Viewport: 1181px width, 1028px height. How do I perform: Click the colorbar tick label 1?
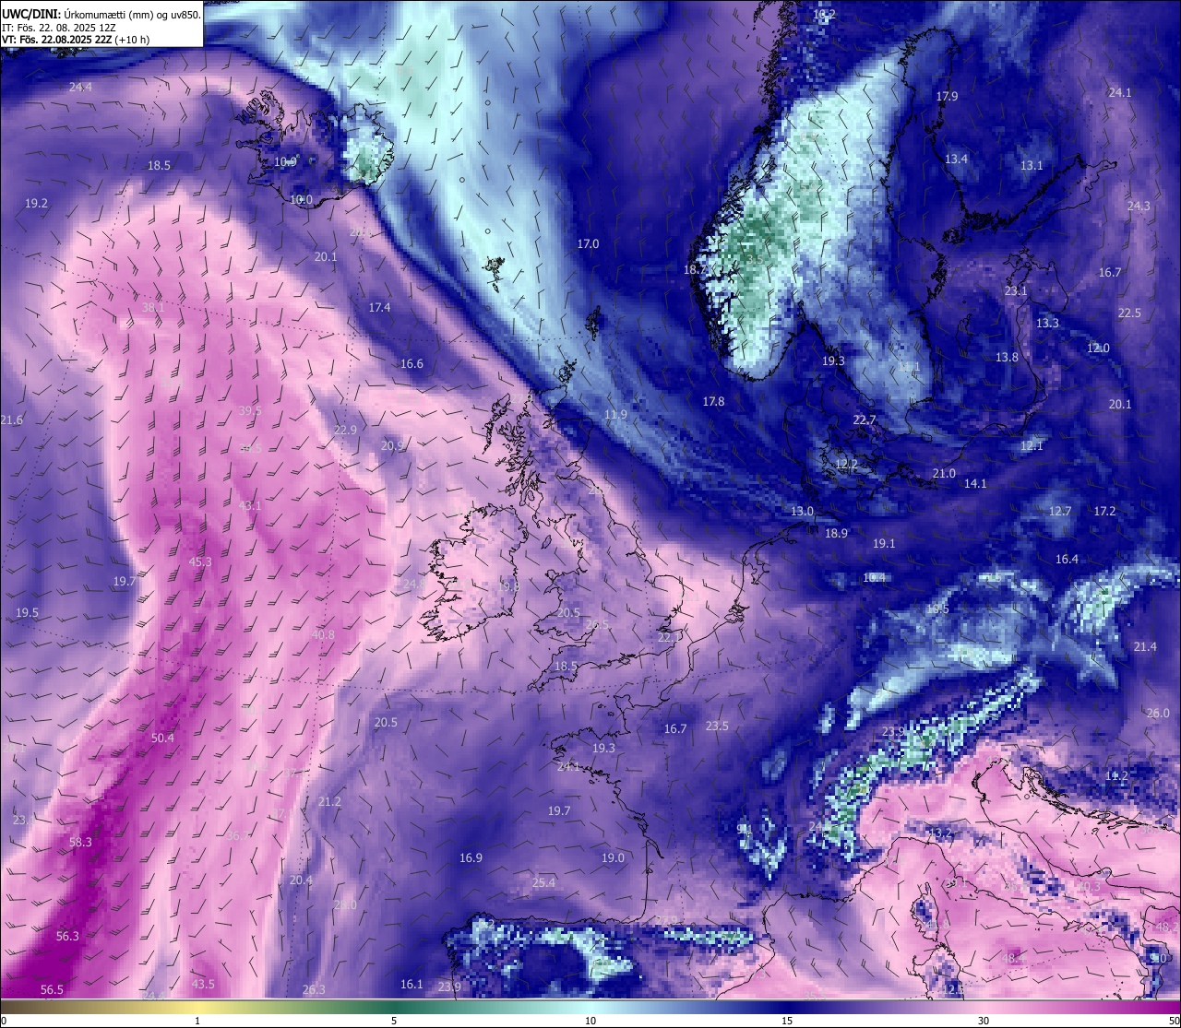(197, 1021)
